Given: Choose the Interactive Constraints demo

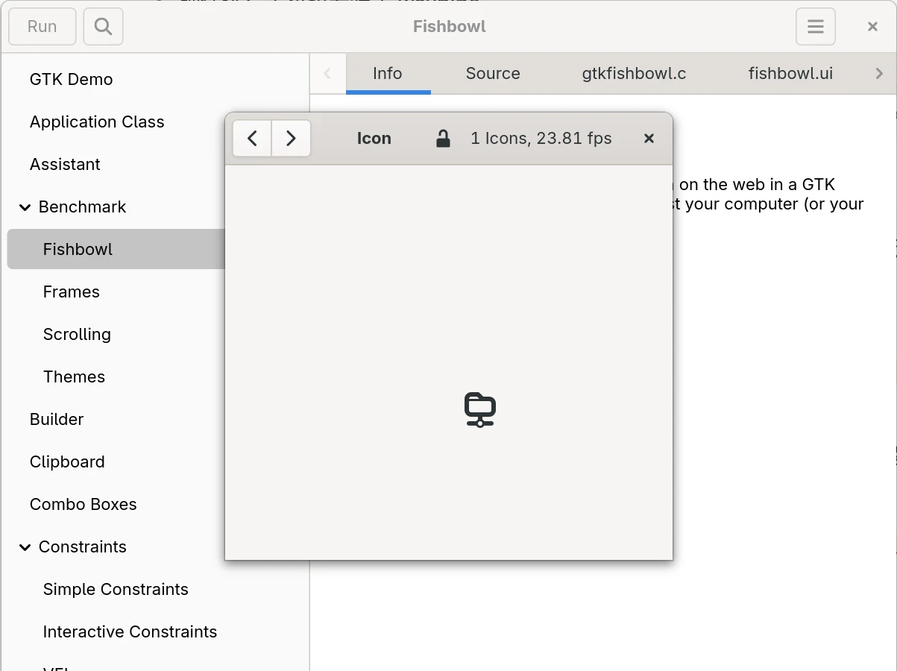Looking at the screenshot, I should point(130,632).
